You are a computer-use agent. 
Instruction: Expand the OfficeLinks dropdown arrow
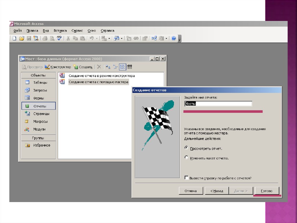pyautogui.click(x=109, y=39)
